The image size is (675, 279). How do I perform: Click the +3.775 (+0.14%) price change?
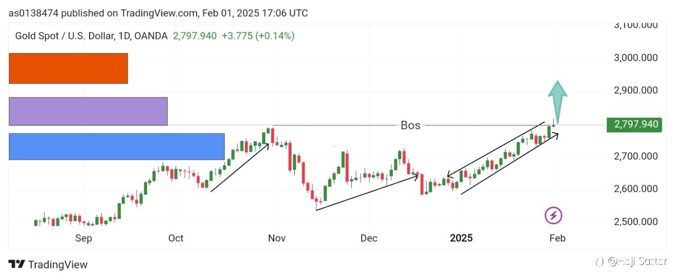pyautogui.click(x=258, y=36)
